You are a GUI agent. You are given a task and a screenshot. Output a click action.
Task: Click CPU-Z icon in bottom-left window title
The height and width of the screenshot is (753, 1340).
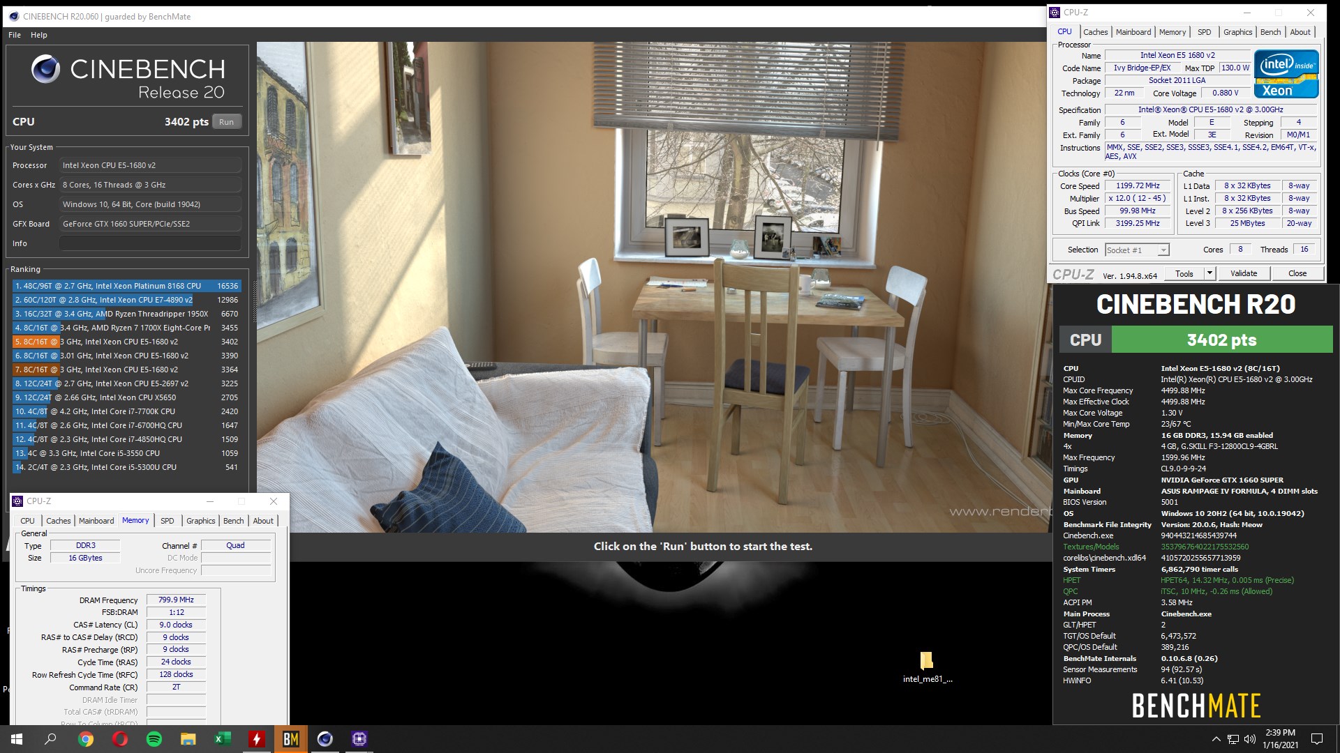18,501
